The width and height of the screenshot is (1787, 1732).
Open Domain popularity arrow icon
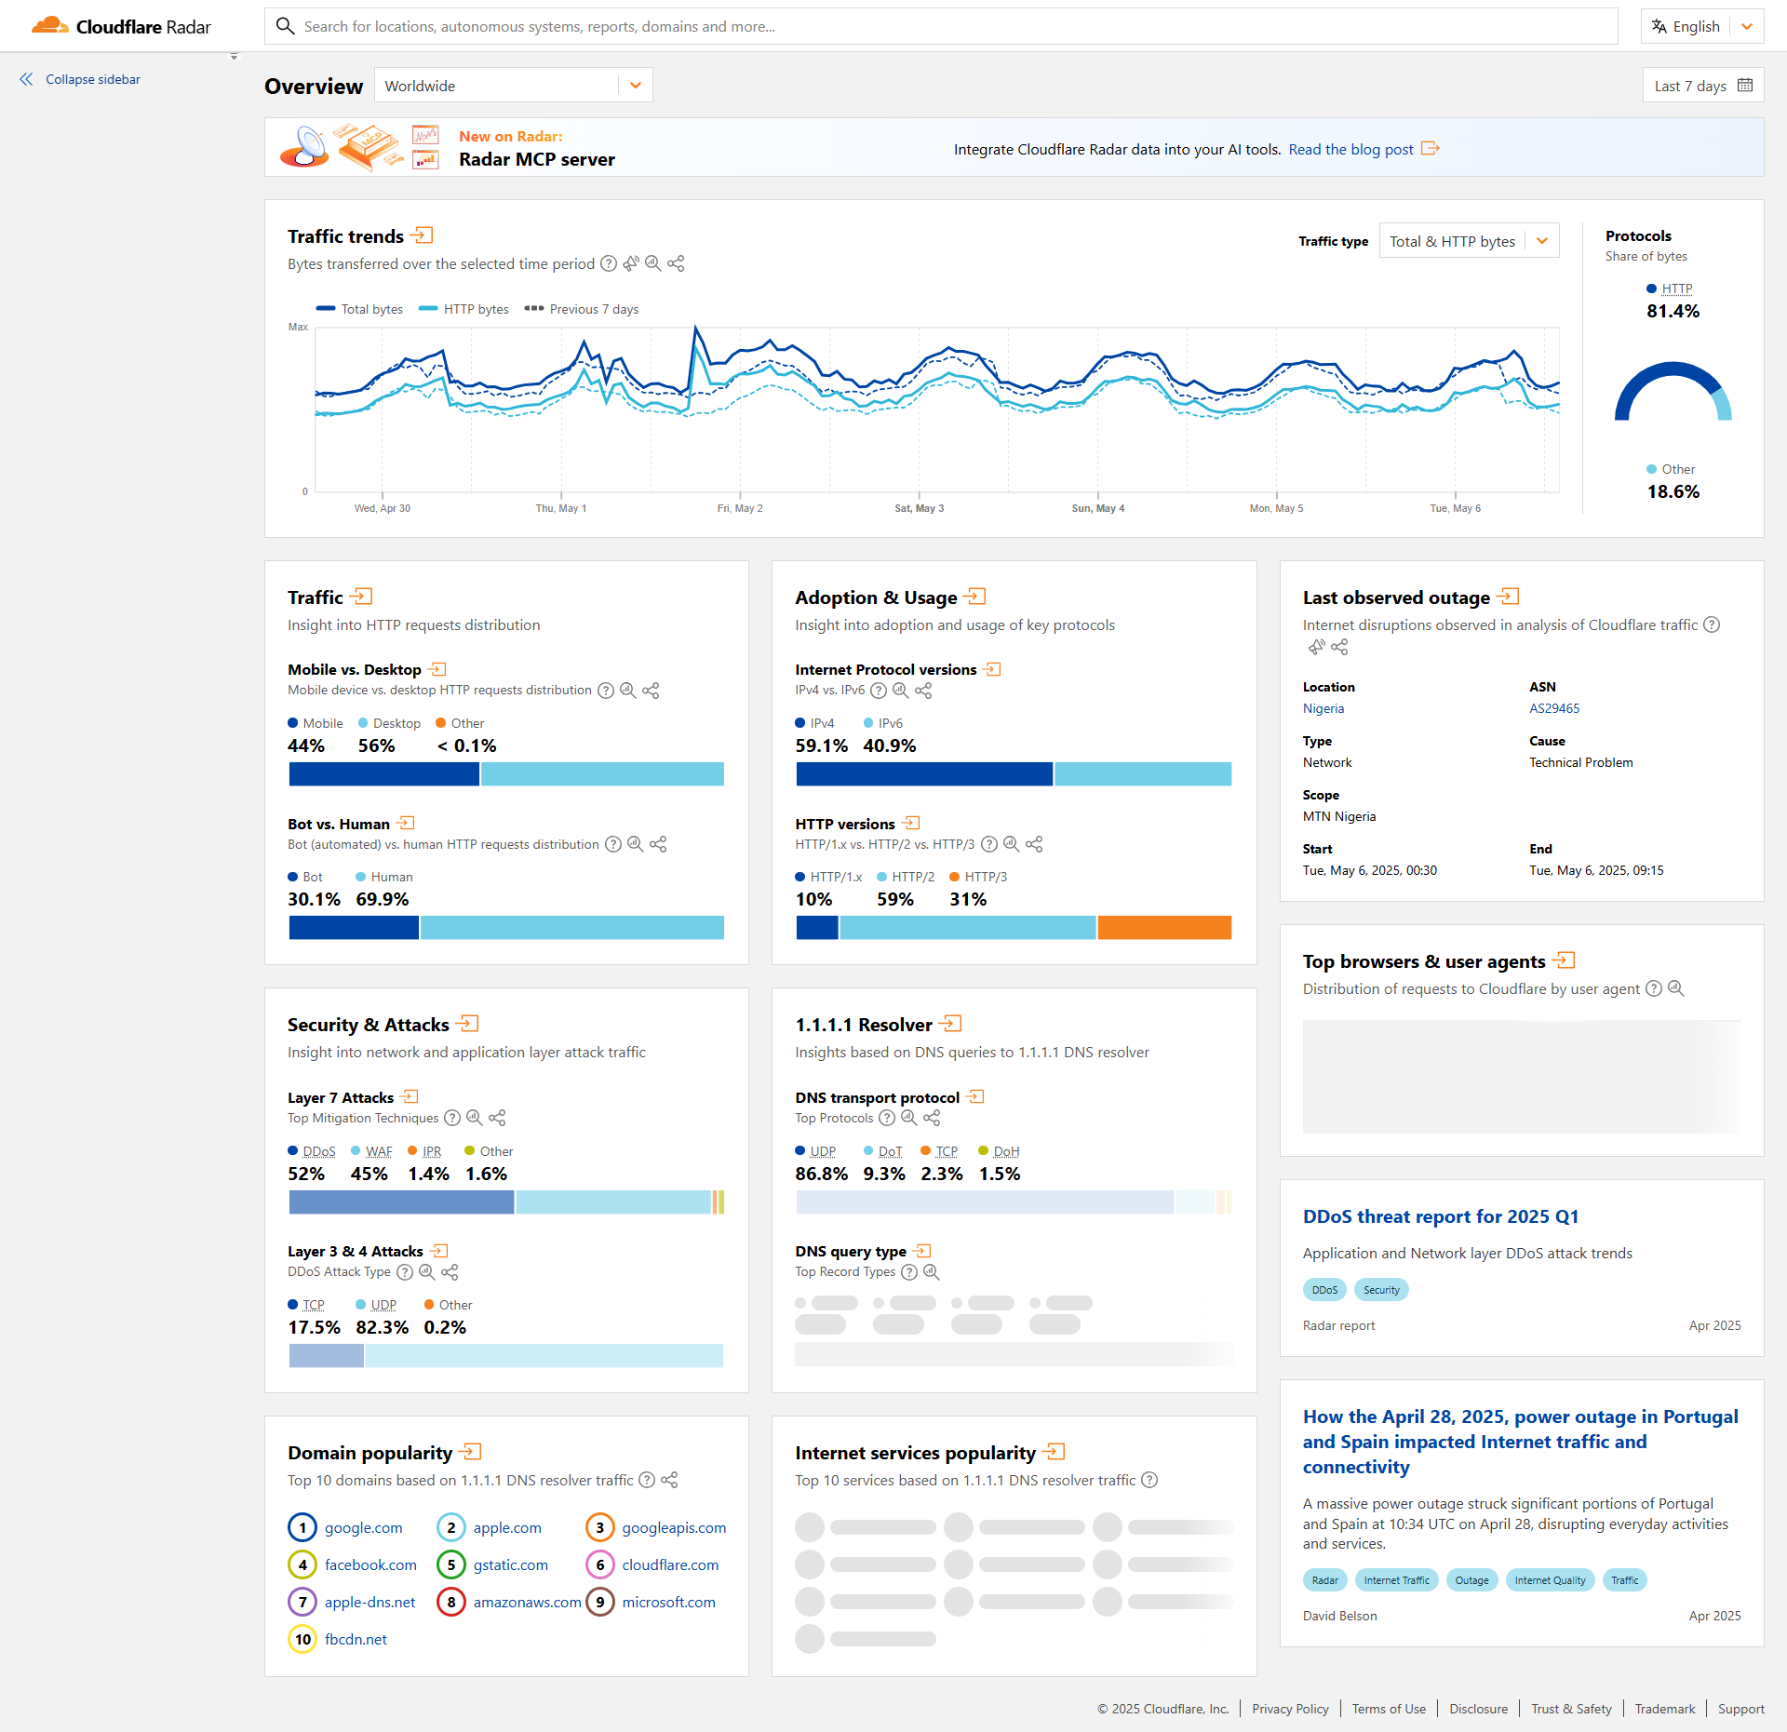pos(470,1452)
